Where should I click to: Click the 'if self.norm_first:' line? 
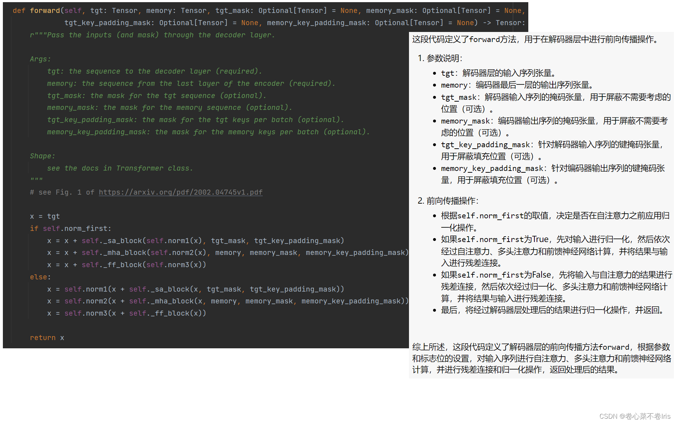pyautogui.click(x=71, y=228)
